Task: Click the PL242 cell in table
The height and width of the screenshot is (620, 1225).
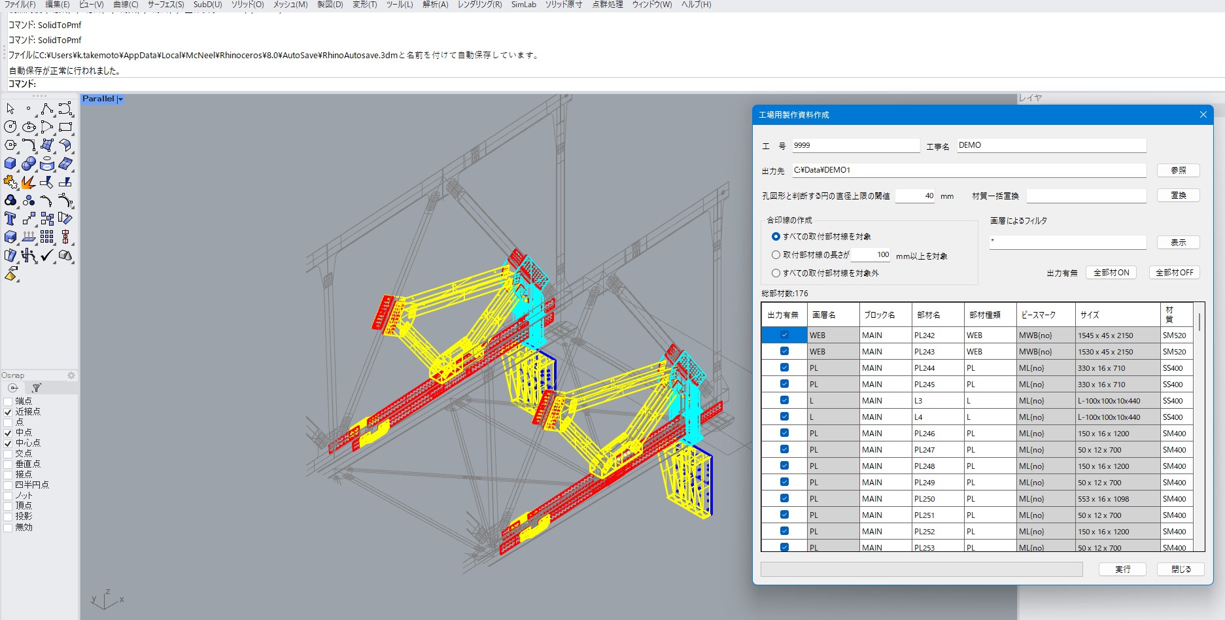Action: pyautogui.click(x=938, y=336)
